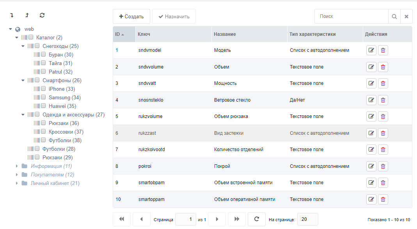Delete the rukzkolvootd row
The height and width of the screenshot is (229, 417).
383,150
